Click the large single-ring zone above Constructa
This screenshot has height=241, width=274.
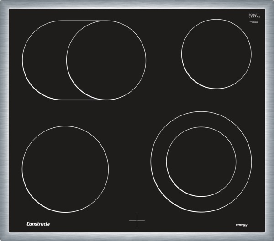[65, 169]
